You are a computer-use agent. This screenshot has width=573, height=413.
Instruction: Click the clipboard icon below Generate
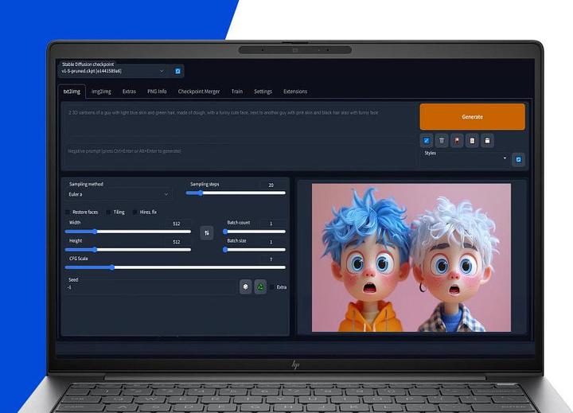click(x=472, y=140)
